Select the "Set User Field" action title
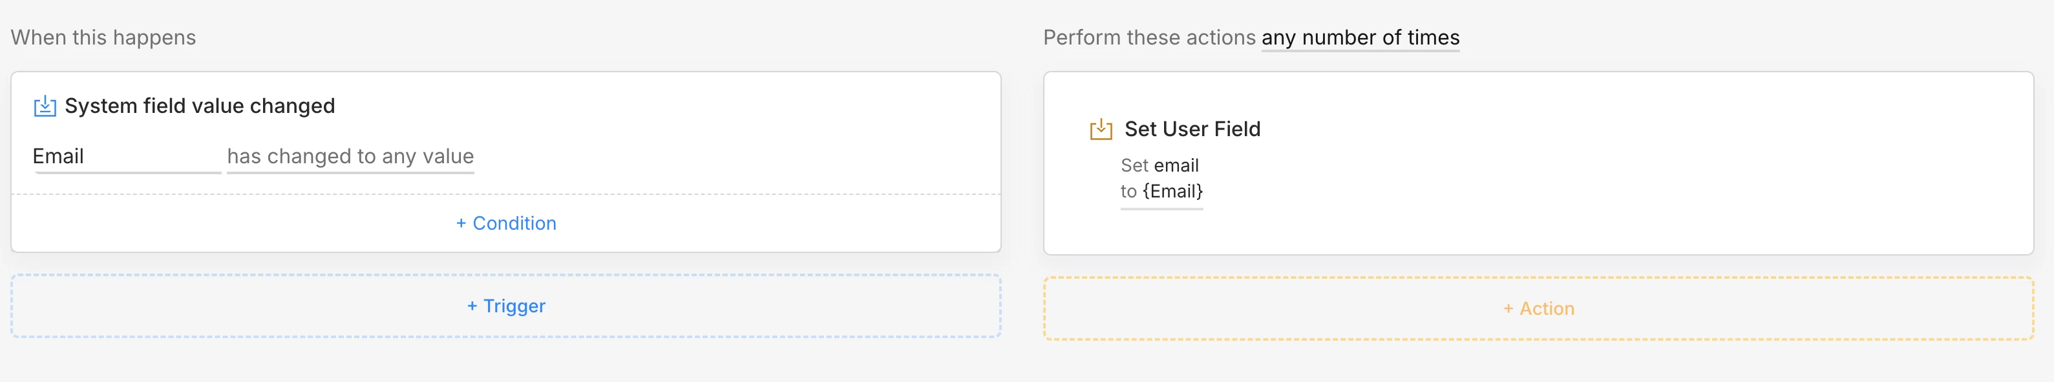This screenshot has height=382, width=2054. [x=1192, y=129]
